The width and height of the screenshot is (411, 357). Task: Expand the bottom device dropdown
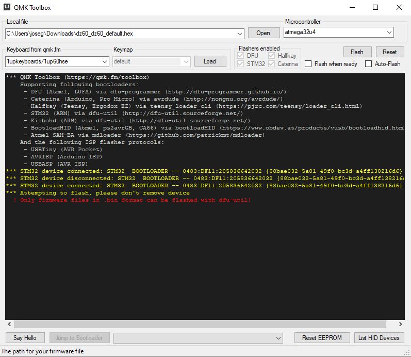pos(278,338)
